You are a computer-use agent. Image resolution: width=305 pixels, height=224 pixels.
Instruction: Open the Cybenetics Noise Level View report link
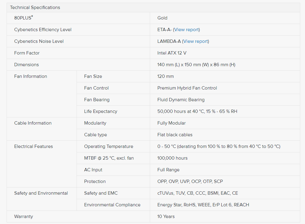[x=195, y=41]
